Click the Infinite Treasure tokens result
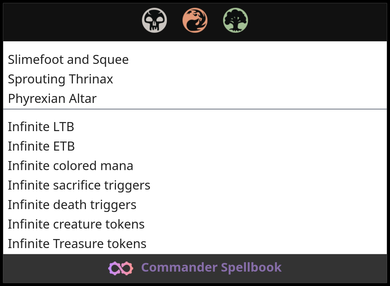This screenshot has height=286, width=390. click(77, 244)
